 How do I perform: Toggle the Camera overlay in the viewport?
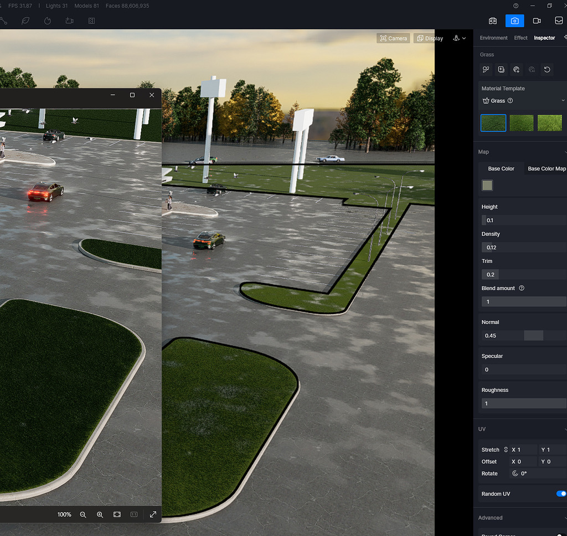[x=393, y=38]
